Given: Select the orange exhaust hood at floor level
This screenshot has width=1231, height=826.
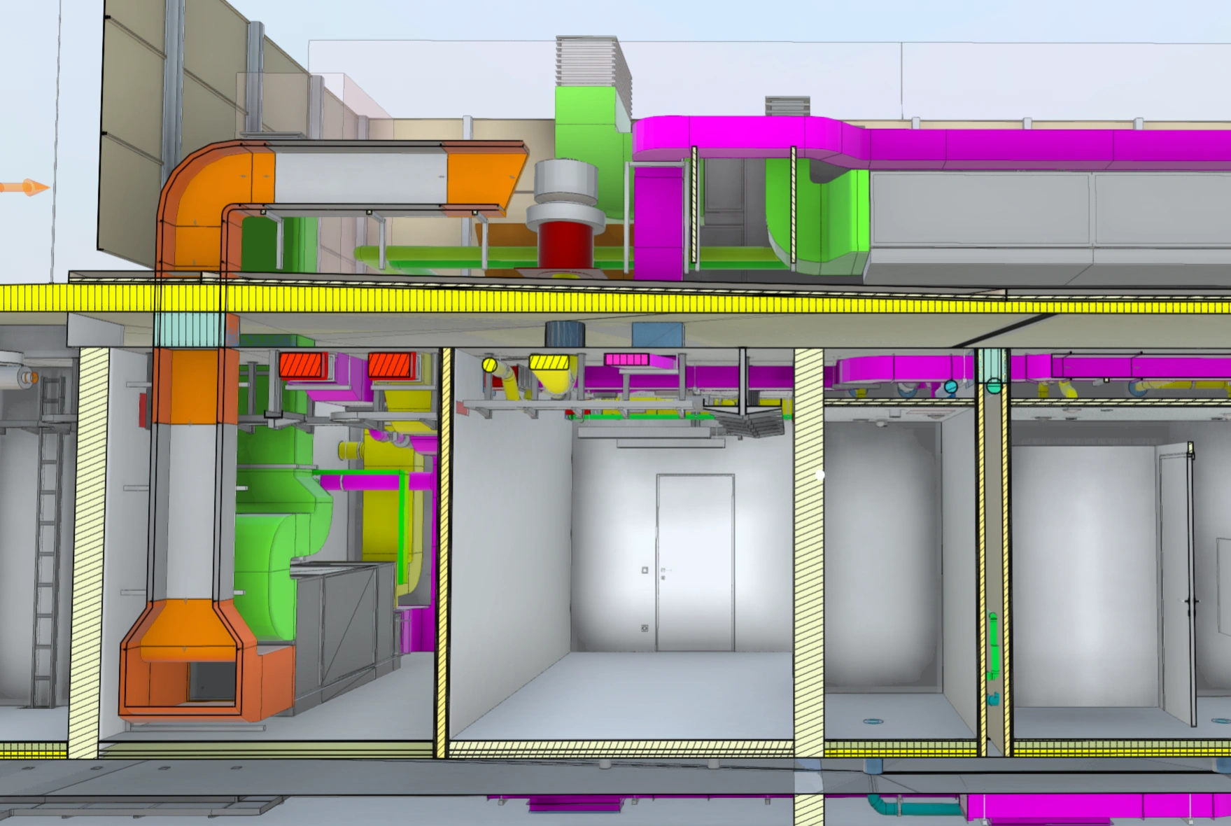Looking at the screenshot, I should tap(206, 661).
